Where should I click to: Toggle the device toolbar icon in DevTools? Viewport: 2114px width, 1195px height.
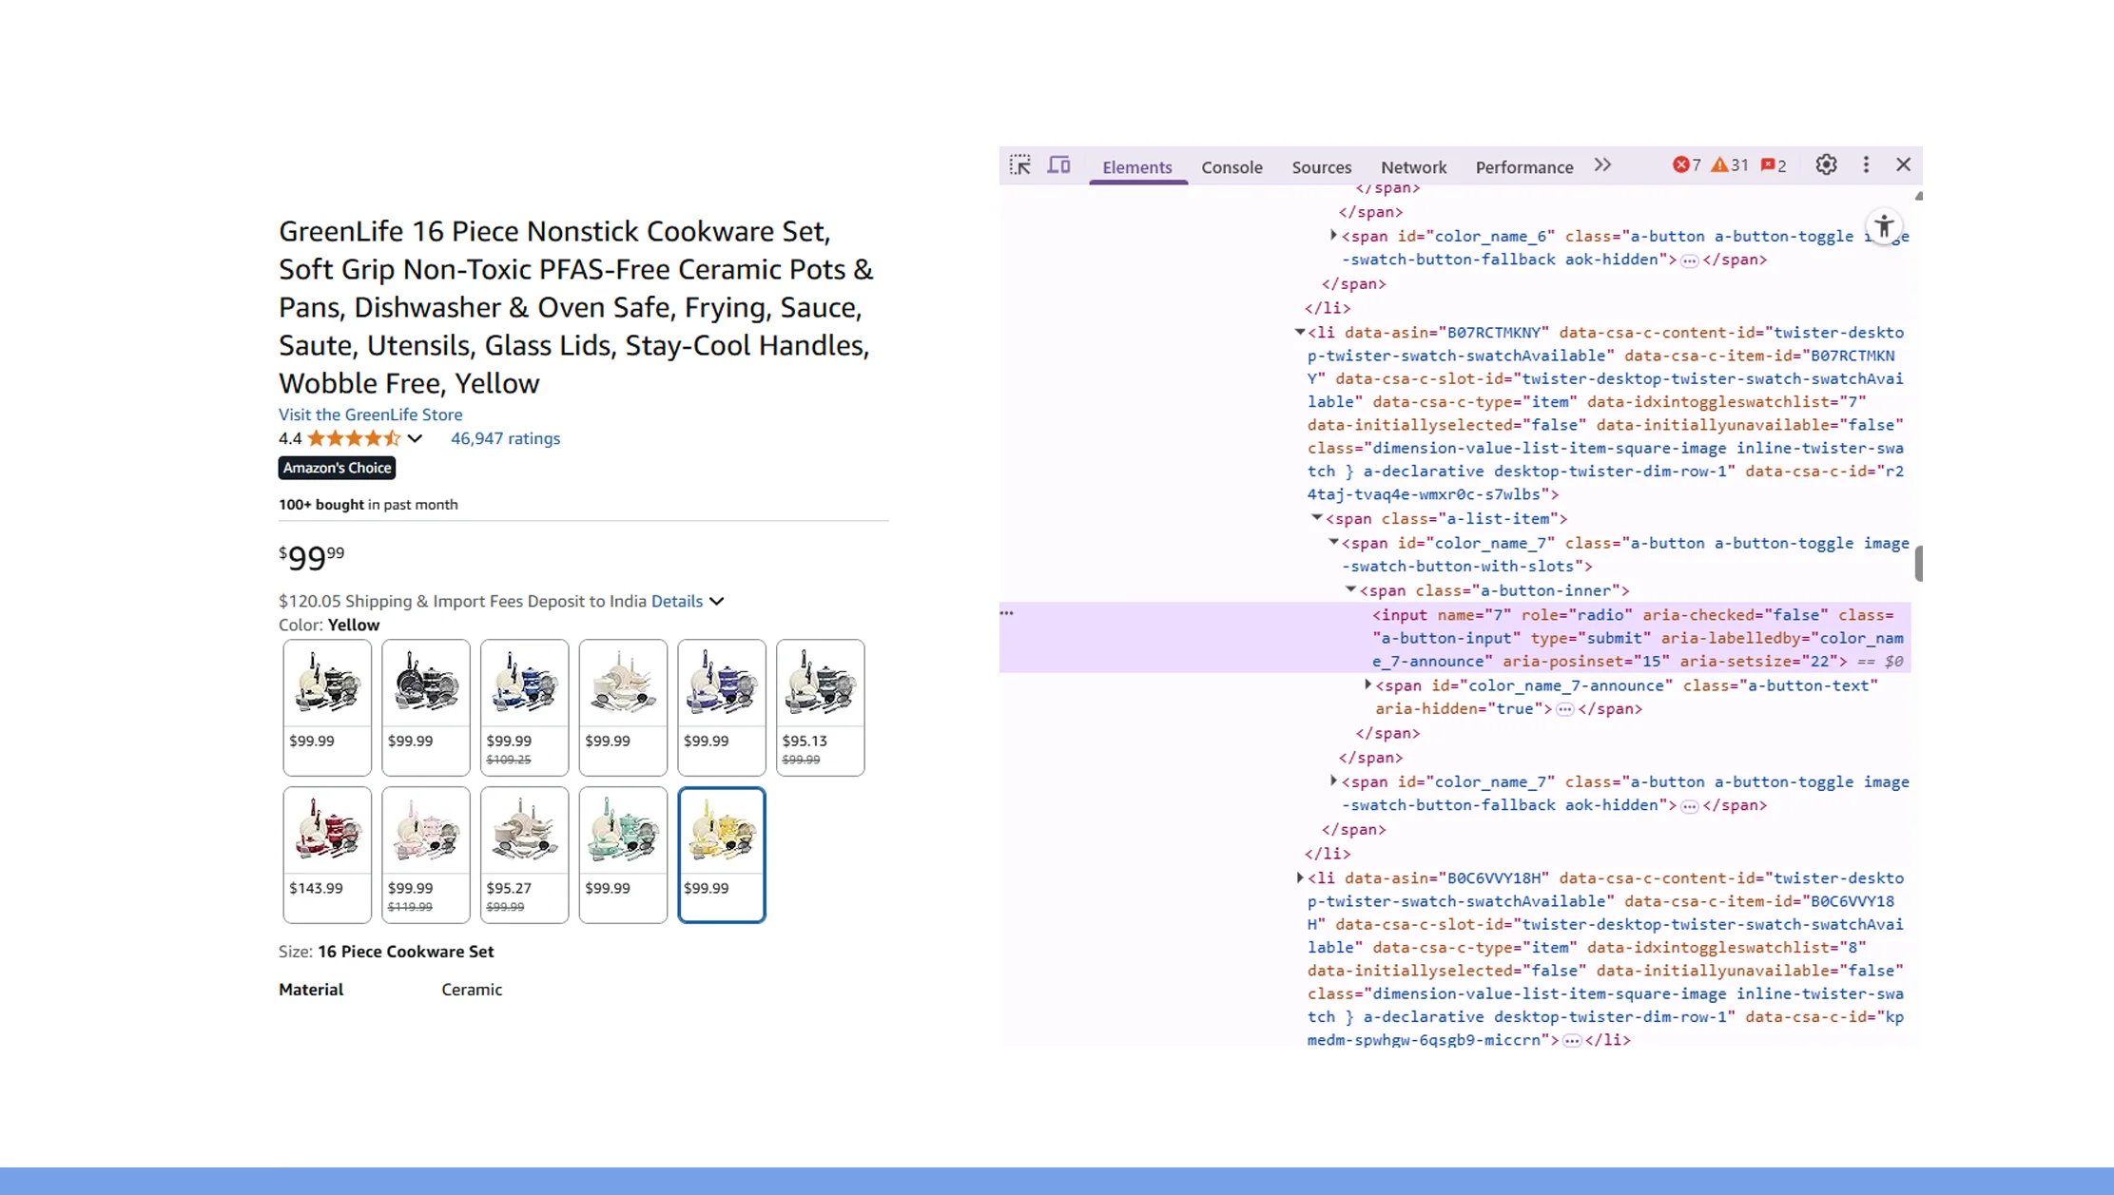tap(1058, 165)
